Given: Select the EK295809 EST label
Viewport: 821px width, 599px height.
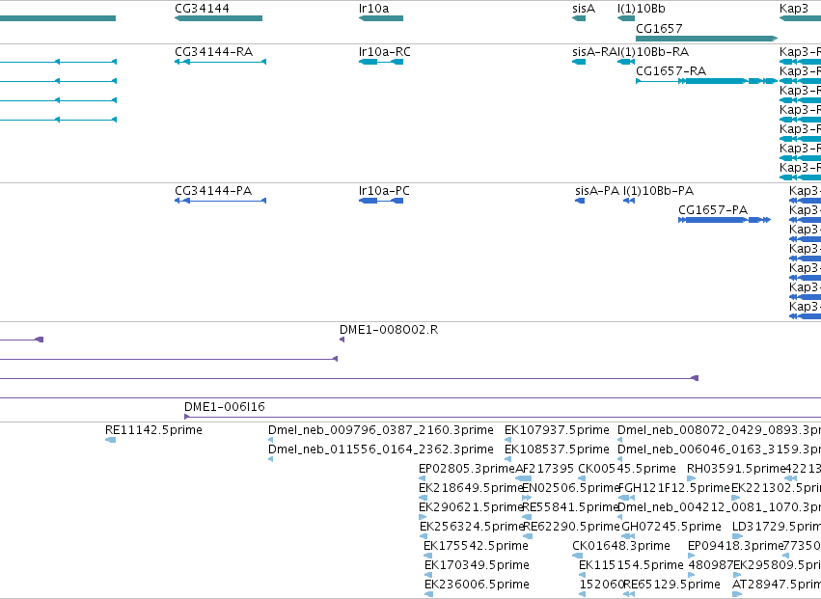Looking at the screenshot, I should tap(777, 565).
